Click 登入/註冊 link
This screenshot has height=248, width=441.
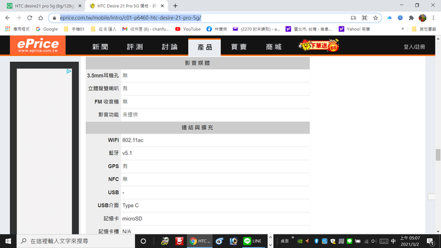(414, 47)
